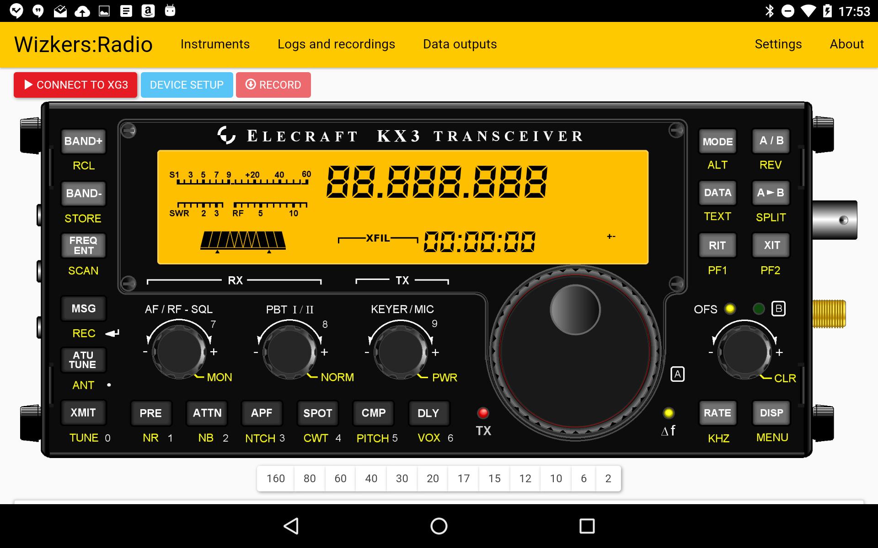This screenshot has width=878, height=548.
Task: Click the 00:00:00 VFO B display
Action: pos(480,242)
